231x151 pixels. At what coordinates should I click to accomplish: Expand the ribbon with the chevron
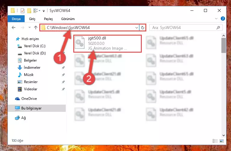point(216,19)
